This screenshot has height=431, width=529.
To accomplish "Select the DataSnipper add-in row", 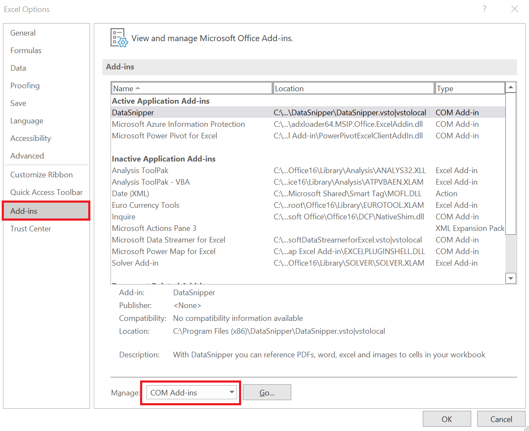I will point(308,112).
